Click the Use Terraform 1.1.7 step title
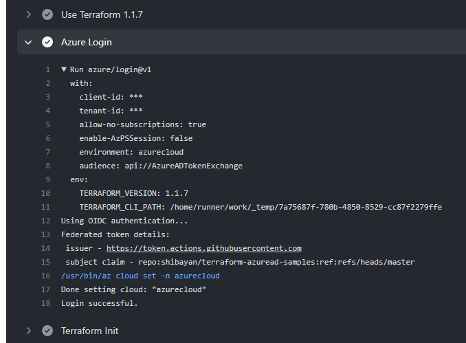This screenshot has height=343, width=466. 102,14
